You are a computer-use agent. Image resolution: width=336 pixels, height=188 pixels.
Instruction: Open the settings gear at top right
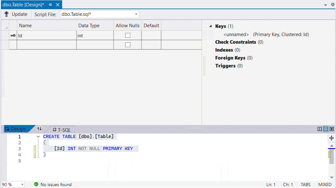(333, 5)
